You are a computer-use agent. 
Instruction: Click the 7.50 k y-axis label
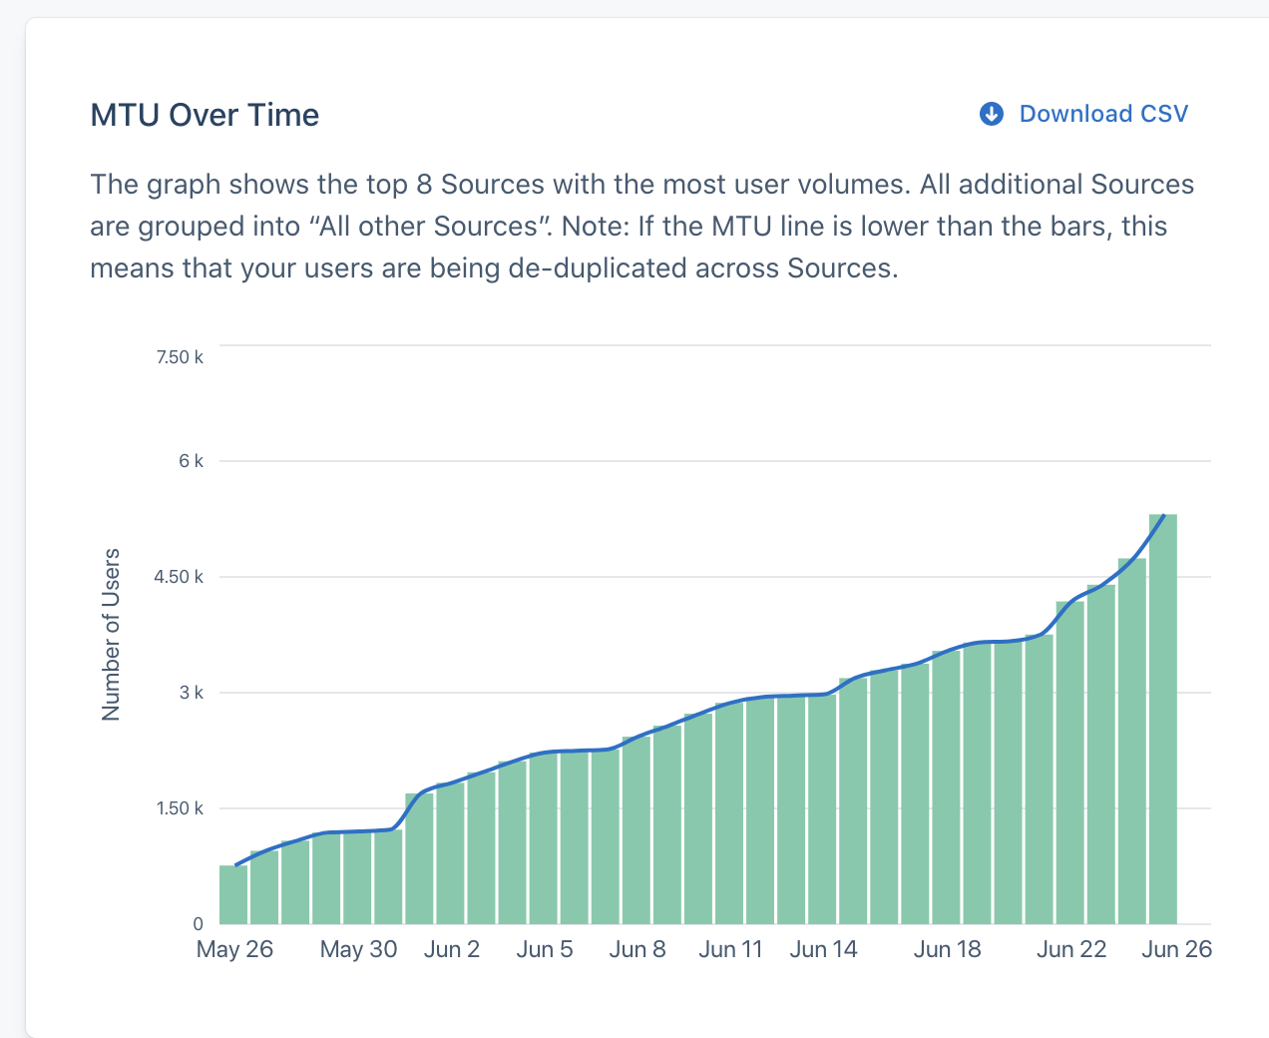(180, 357)
